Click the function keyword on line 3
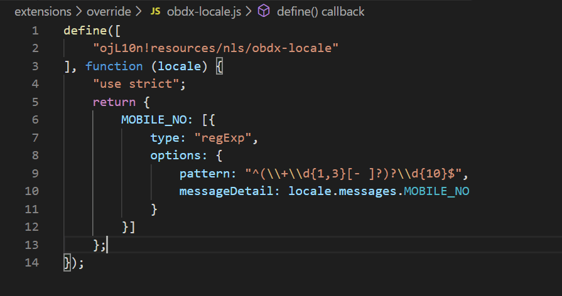The image size is (562, 296). tap(114, 66)
